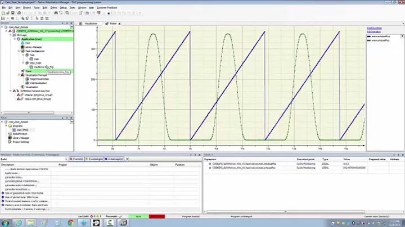Open Internet Explorer from the taskbar
405x227 pixels.
click(x=19, y=223)
